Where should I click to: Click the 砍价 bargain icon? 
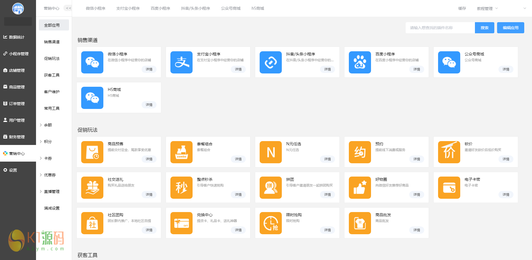(449, 152)
